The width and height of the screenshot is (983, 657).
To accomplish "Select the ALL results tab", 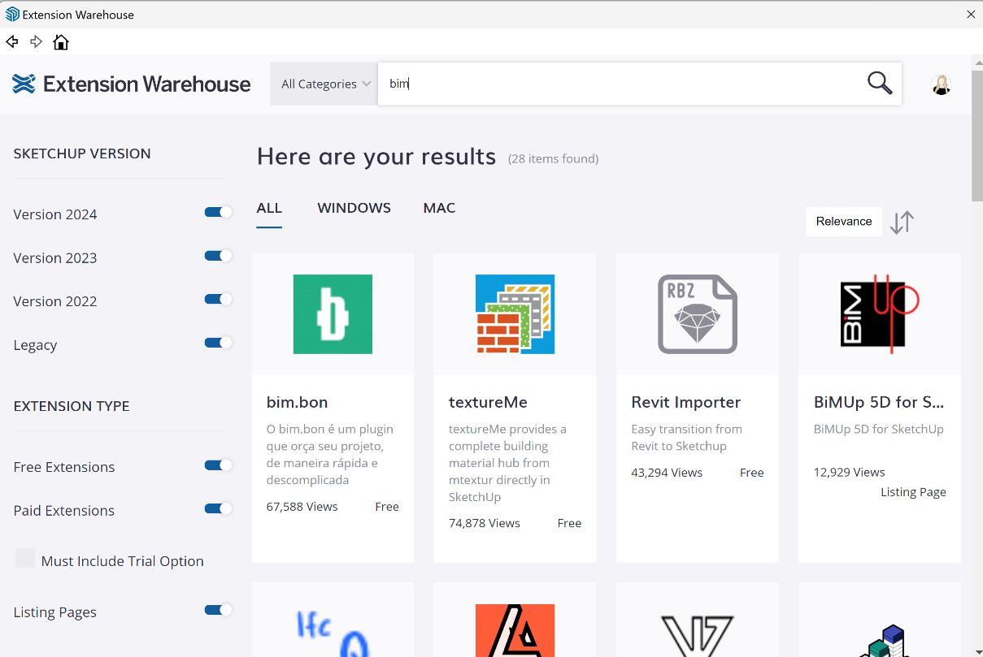I will (269, 208).
